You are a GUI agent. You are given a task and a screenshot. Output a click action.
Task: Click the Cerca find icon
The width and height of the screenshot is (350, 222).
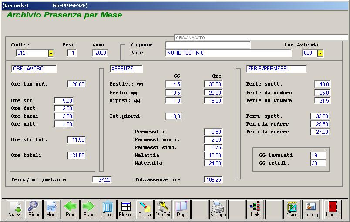(145, 209)
